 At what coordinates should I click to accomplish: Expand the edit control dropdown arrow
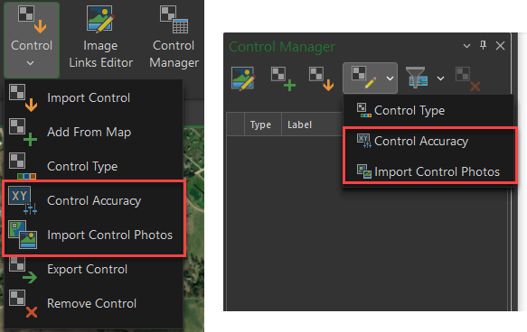pos(390,78)
